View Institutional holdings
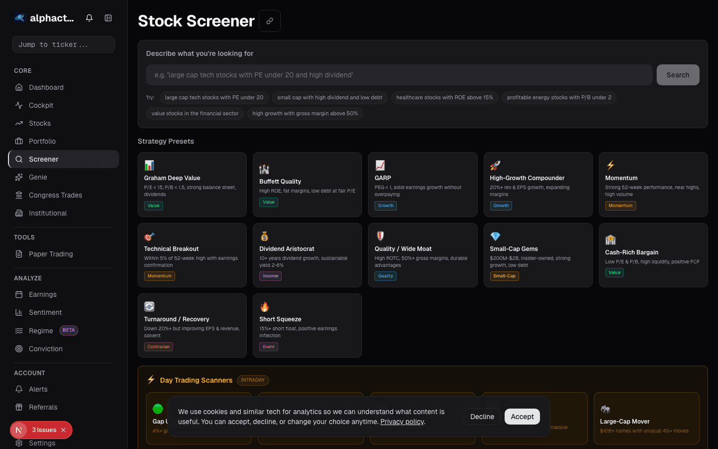 click(47, 213)
